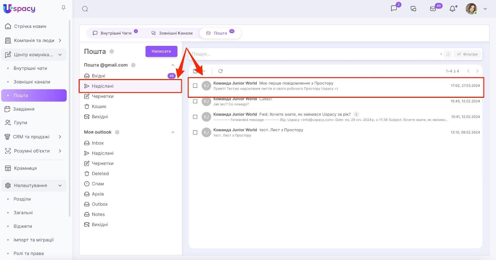The width and height of the screenshot is (496, 260).
Task: Open gear settings for Моя outlook account
Action: pos(117,132)
